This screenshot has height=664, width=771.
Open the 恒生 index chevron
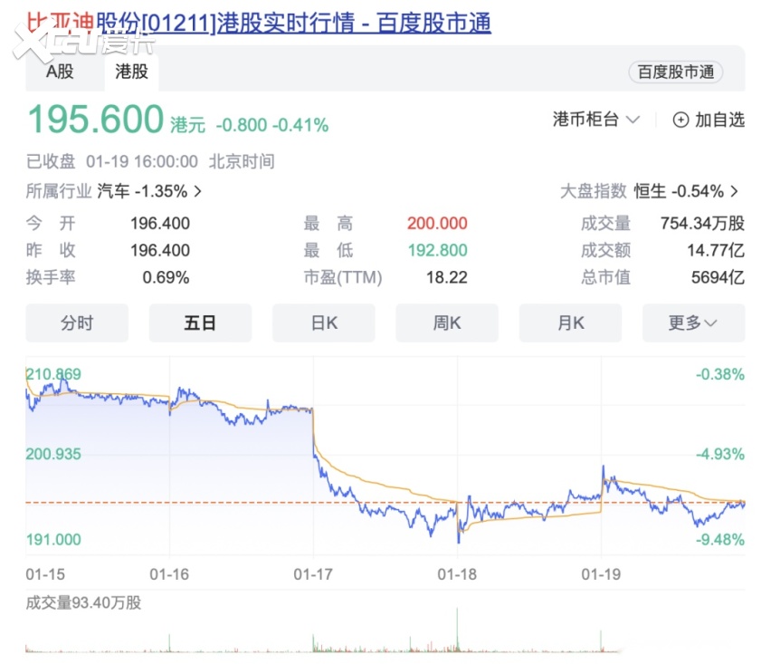coord(735,192)
